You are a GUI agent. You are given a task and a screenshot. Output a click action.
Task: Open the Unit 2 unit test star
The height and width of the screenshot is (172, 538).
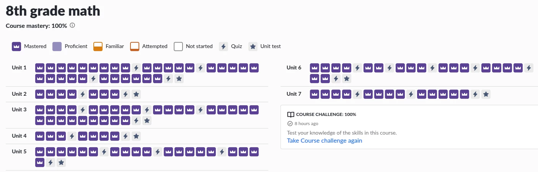136,94
